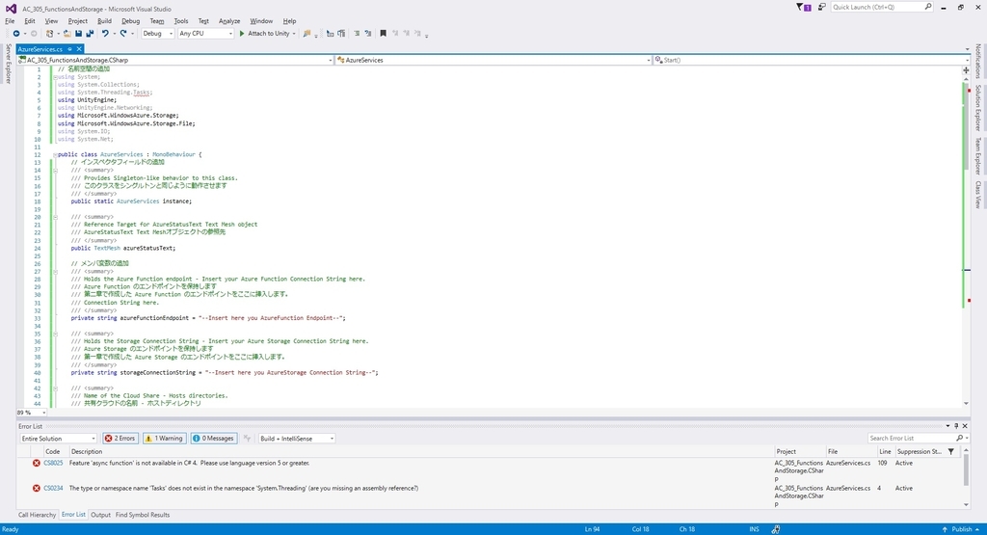Collapse the AzureServices class at line 12
987x535 pixels.
[55, 155]
